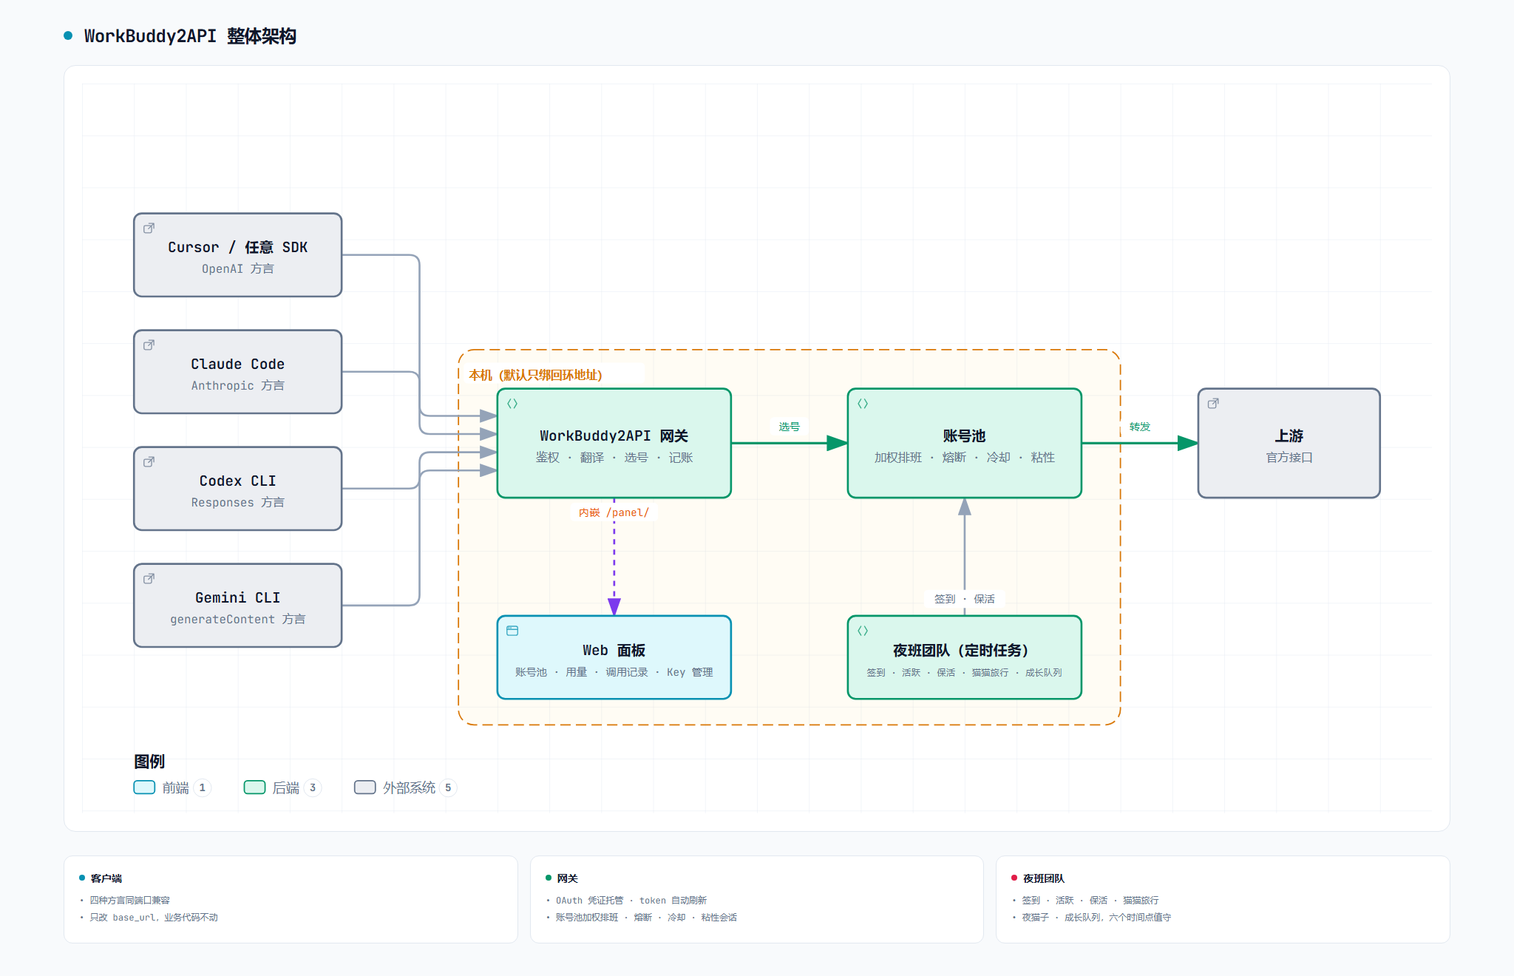Select the Web 面板 node title
Image resolution: width=1514 pixels, height=976 pixels.
[x=614, y=650]
